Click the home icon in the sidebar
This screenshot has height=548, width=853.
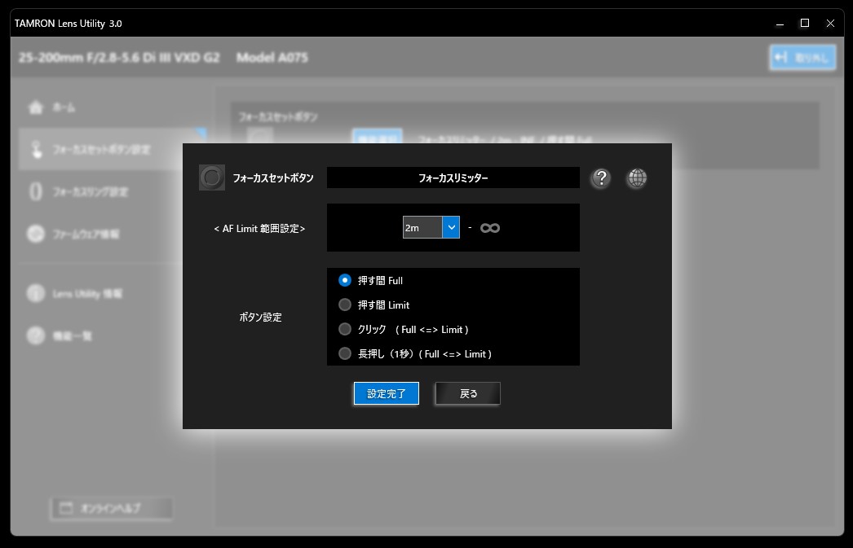[x=35, y=107]
